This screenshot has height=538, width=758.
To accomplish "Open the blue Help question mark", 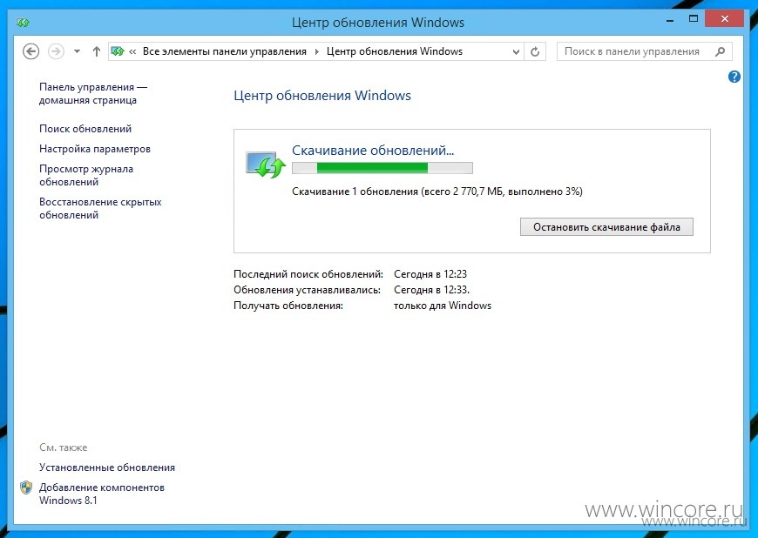I will pyautogui.click(x=734, y=77).
